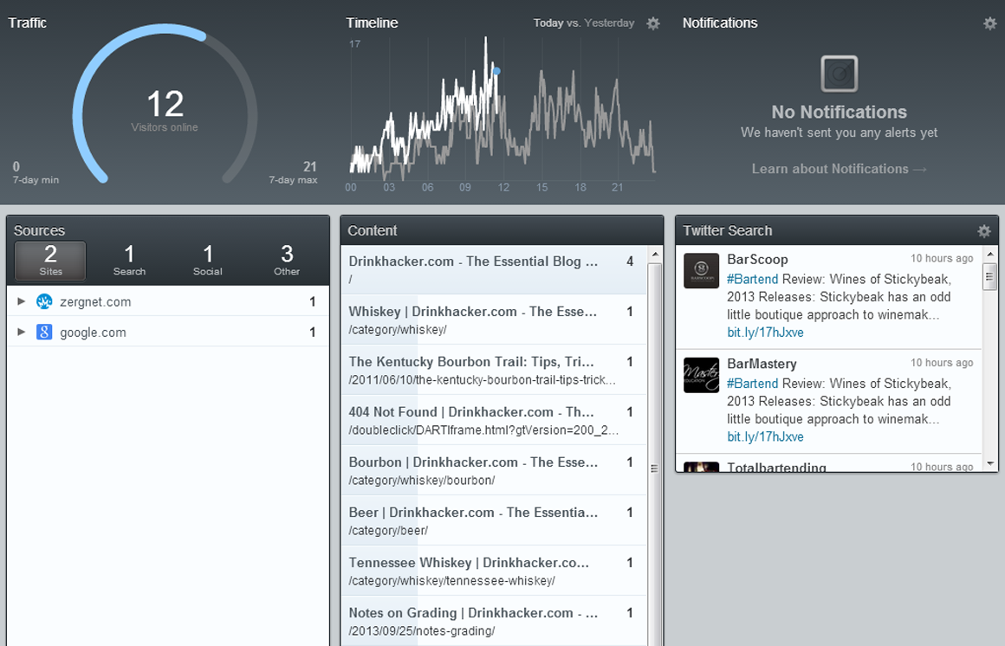
Task: Toggle the Today vs. Yesterday comparison
Action: point(583,23)
